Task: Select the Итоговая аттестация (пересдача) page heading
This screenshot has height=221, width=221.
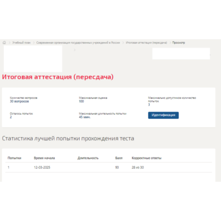Action: click(57, 77)
